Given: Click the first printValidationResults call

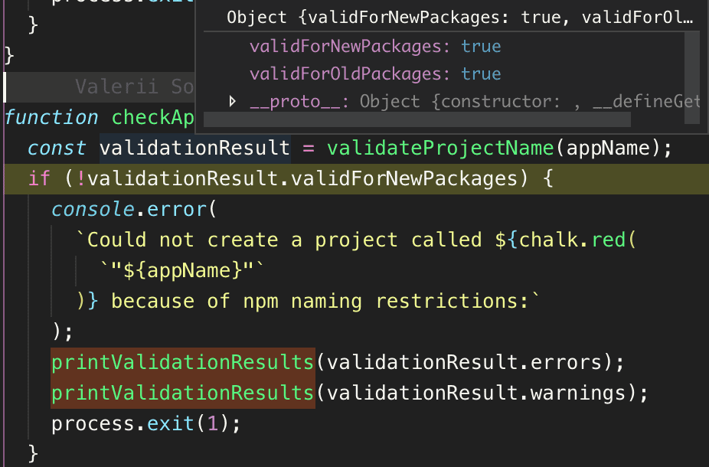Looking at the screenshot, I should 183,362.
